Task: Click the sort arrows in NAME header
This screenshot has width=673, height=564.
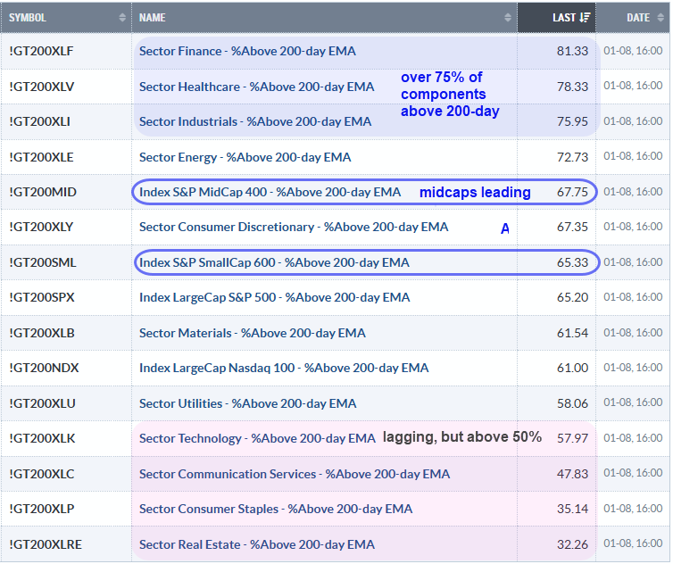Action: [x=509, y=18]
